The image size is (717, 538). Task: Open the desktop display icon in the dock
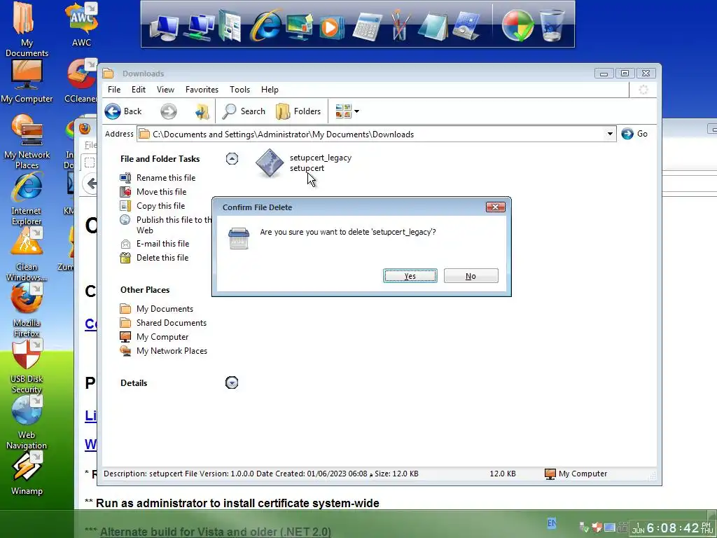(x=299, y=27)
